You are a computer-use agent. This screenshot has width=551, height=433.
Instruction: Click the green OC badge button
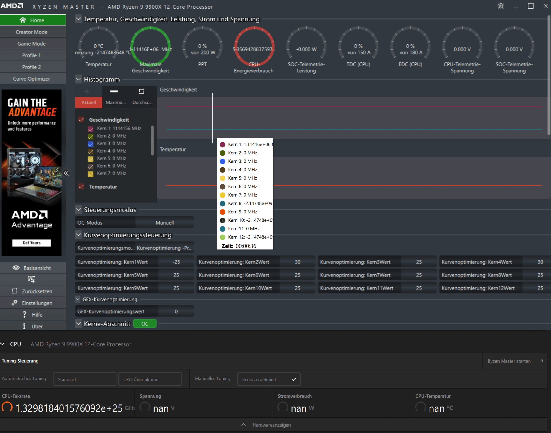click(145, 323)
